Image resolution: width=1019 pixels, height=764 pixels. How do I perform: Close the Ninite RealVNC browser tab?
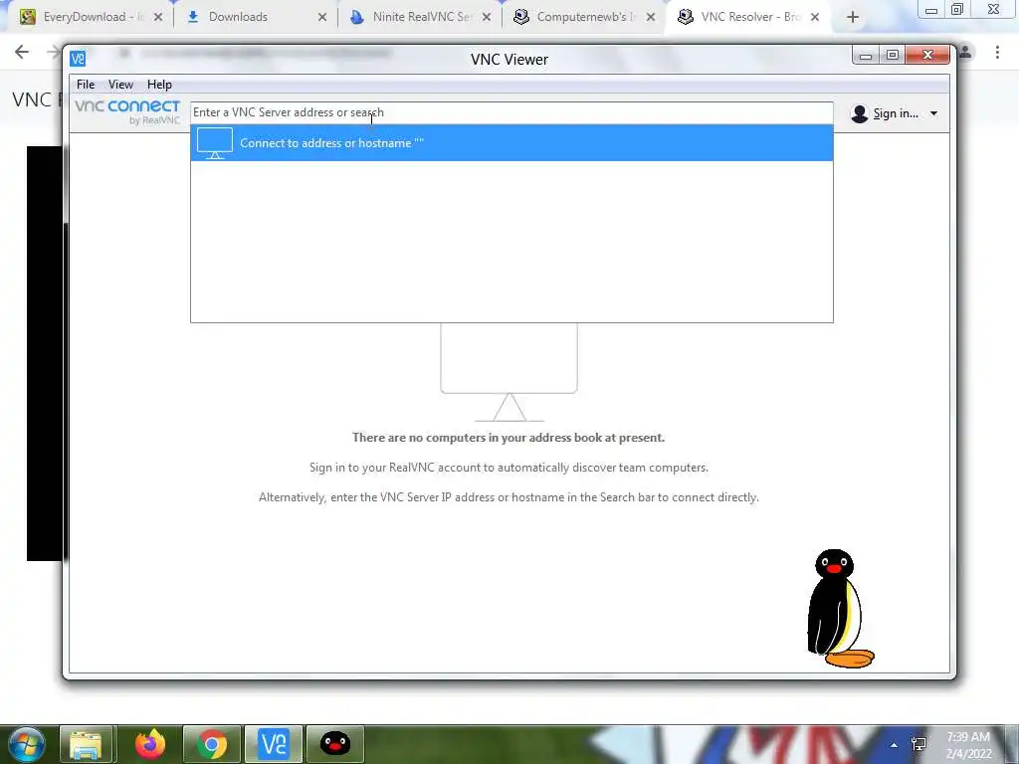(486, 18)
